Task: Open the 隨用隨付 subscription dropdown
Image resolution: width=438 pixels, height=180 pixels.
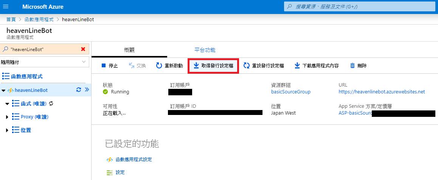Action: point(44,62)
